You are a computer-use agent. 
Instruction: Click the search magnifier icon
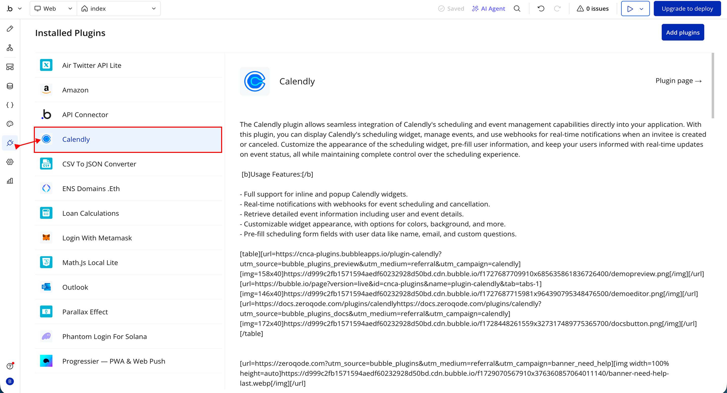(x=517, y=9)
